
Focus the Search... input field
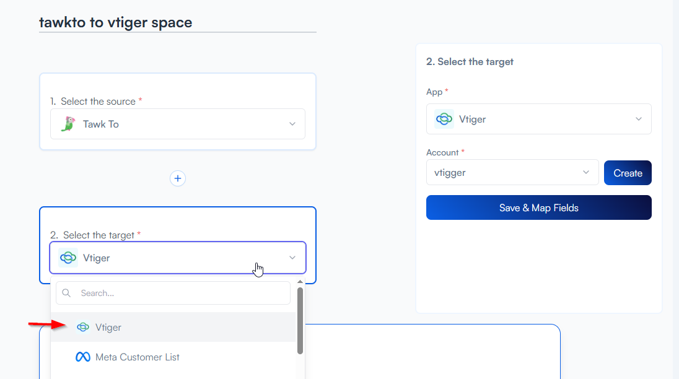coord(180,293)
